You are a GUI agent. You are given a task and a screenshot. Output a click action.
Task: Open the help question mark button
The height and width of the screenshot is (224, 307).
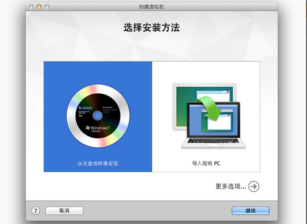pos(36,211)
